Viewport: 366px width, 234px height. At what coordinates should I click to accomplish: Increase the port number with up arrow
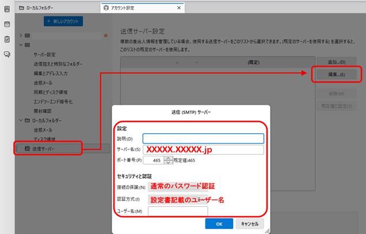click(x=169, y=158)
